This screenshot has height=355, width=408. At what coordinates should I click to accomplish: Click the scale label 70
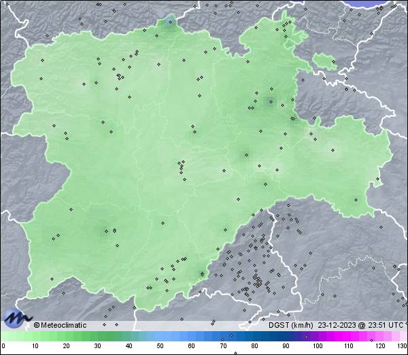tap(223, 346)
